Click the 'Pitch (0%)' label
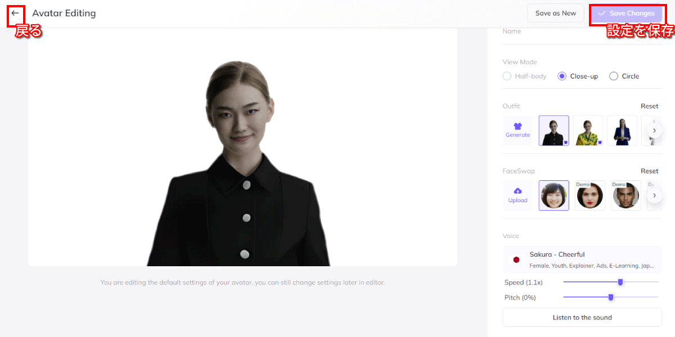 [x=520, y=297]
